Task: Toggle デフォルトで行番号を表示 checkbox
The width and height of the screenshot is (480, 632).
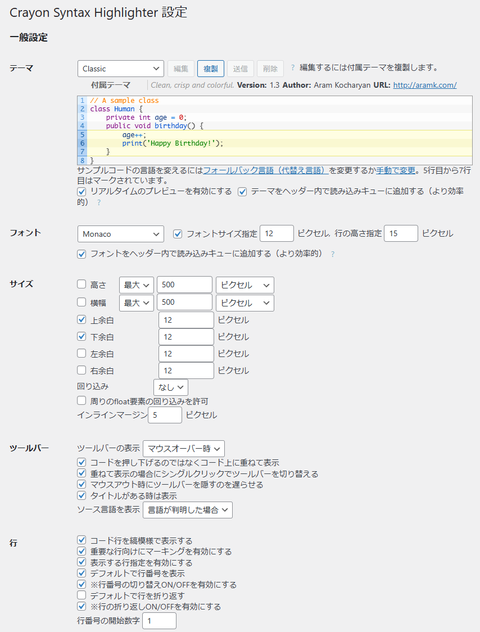Action: coord(82,573)
